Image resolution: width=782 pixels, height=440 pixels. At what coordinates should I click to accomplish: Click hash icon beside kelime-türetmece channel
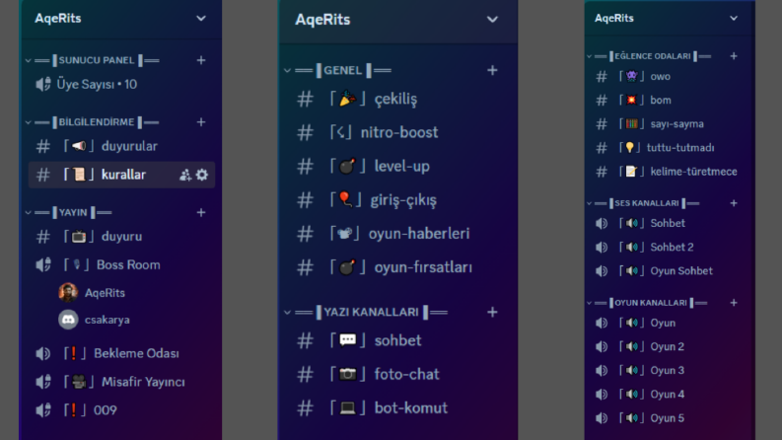[602, 172]
